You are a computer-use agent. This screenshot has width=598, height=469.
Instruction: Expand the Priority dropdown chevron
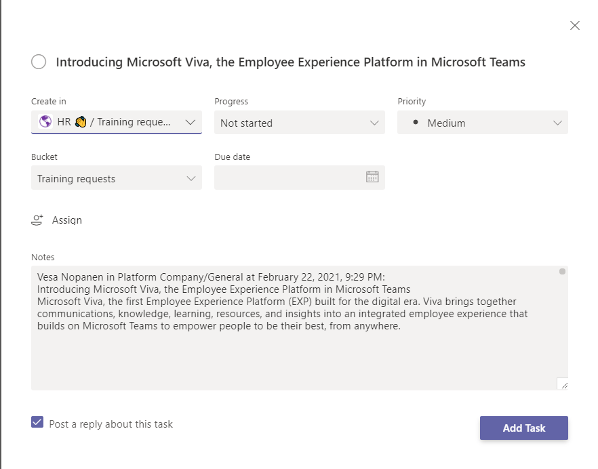(557, 123)
